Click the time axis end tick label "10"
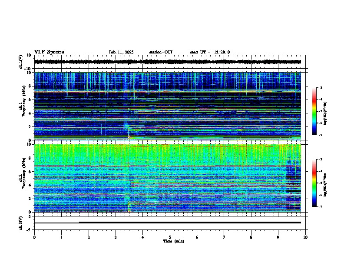The image size is (344, 266). tap(305, 237)
